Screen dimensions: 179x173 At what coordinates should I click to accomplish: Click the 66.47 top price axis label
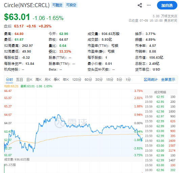point(8,91)
